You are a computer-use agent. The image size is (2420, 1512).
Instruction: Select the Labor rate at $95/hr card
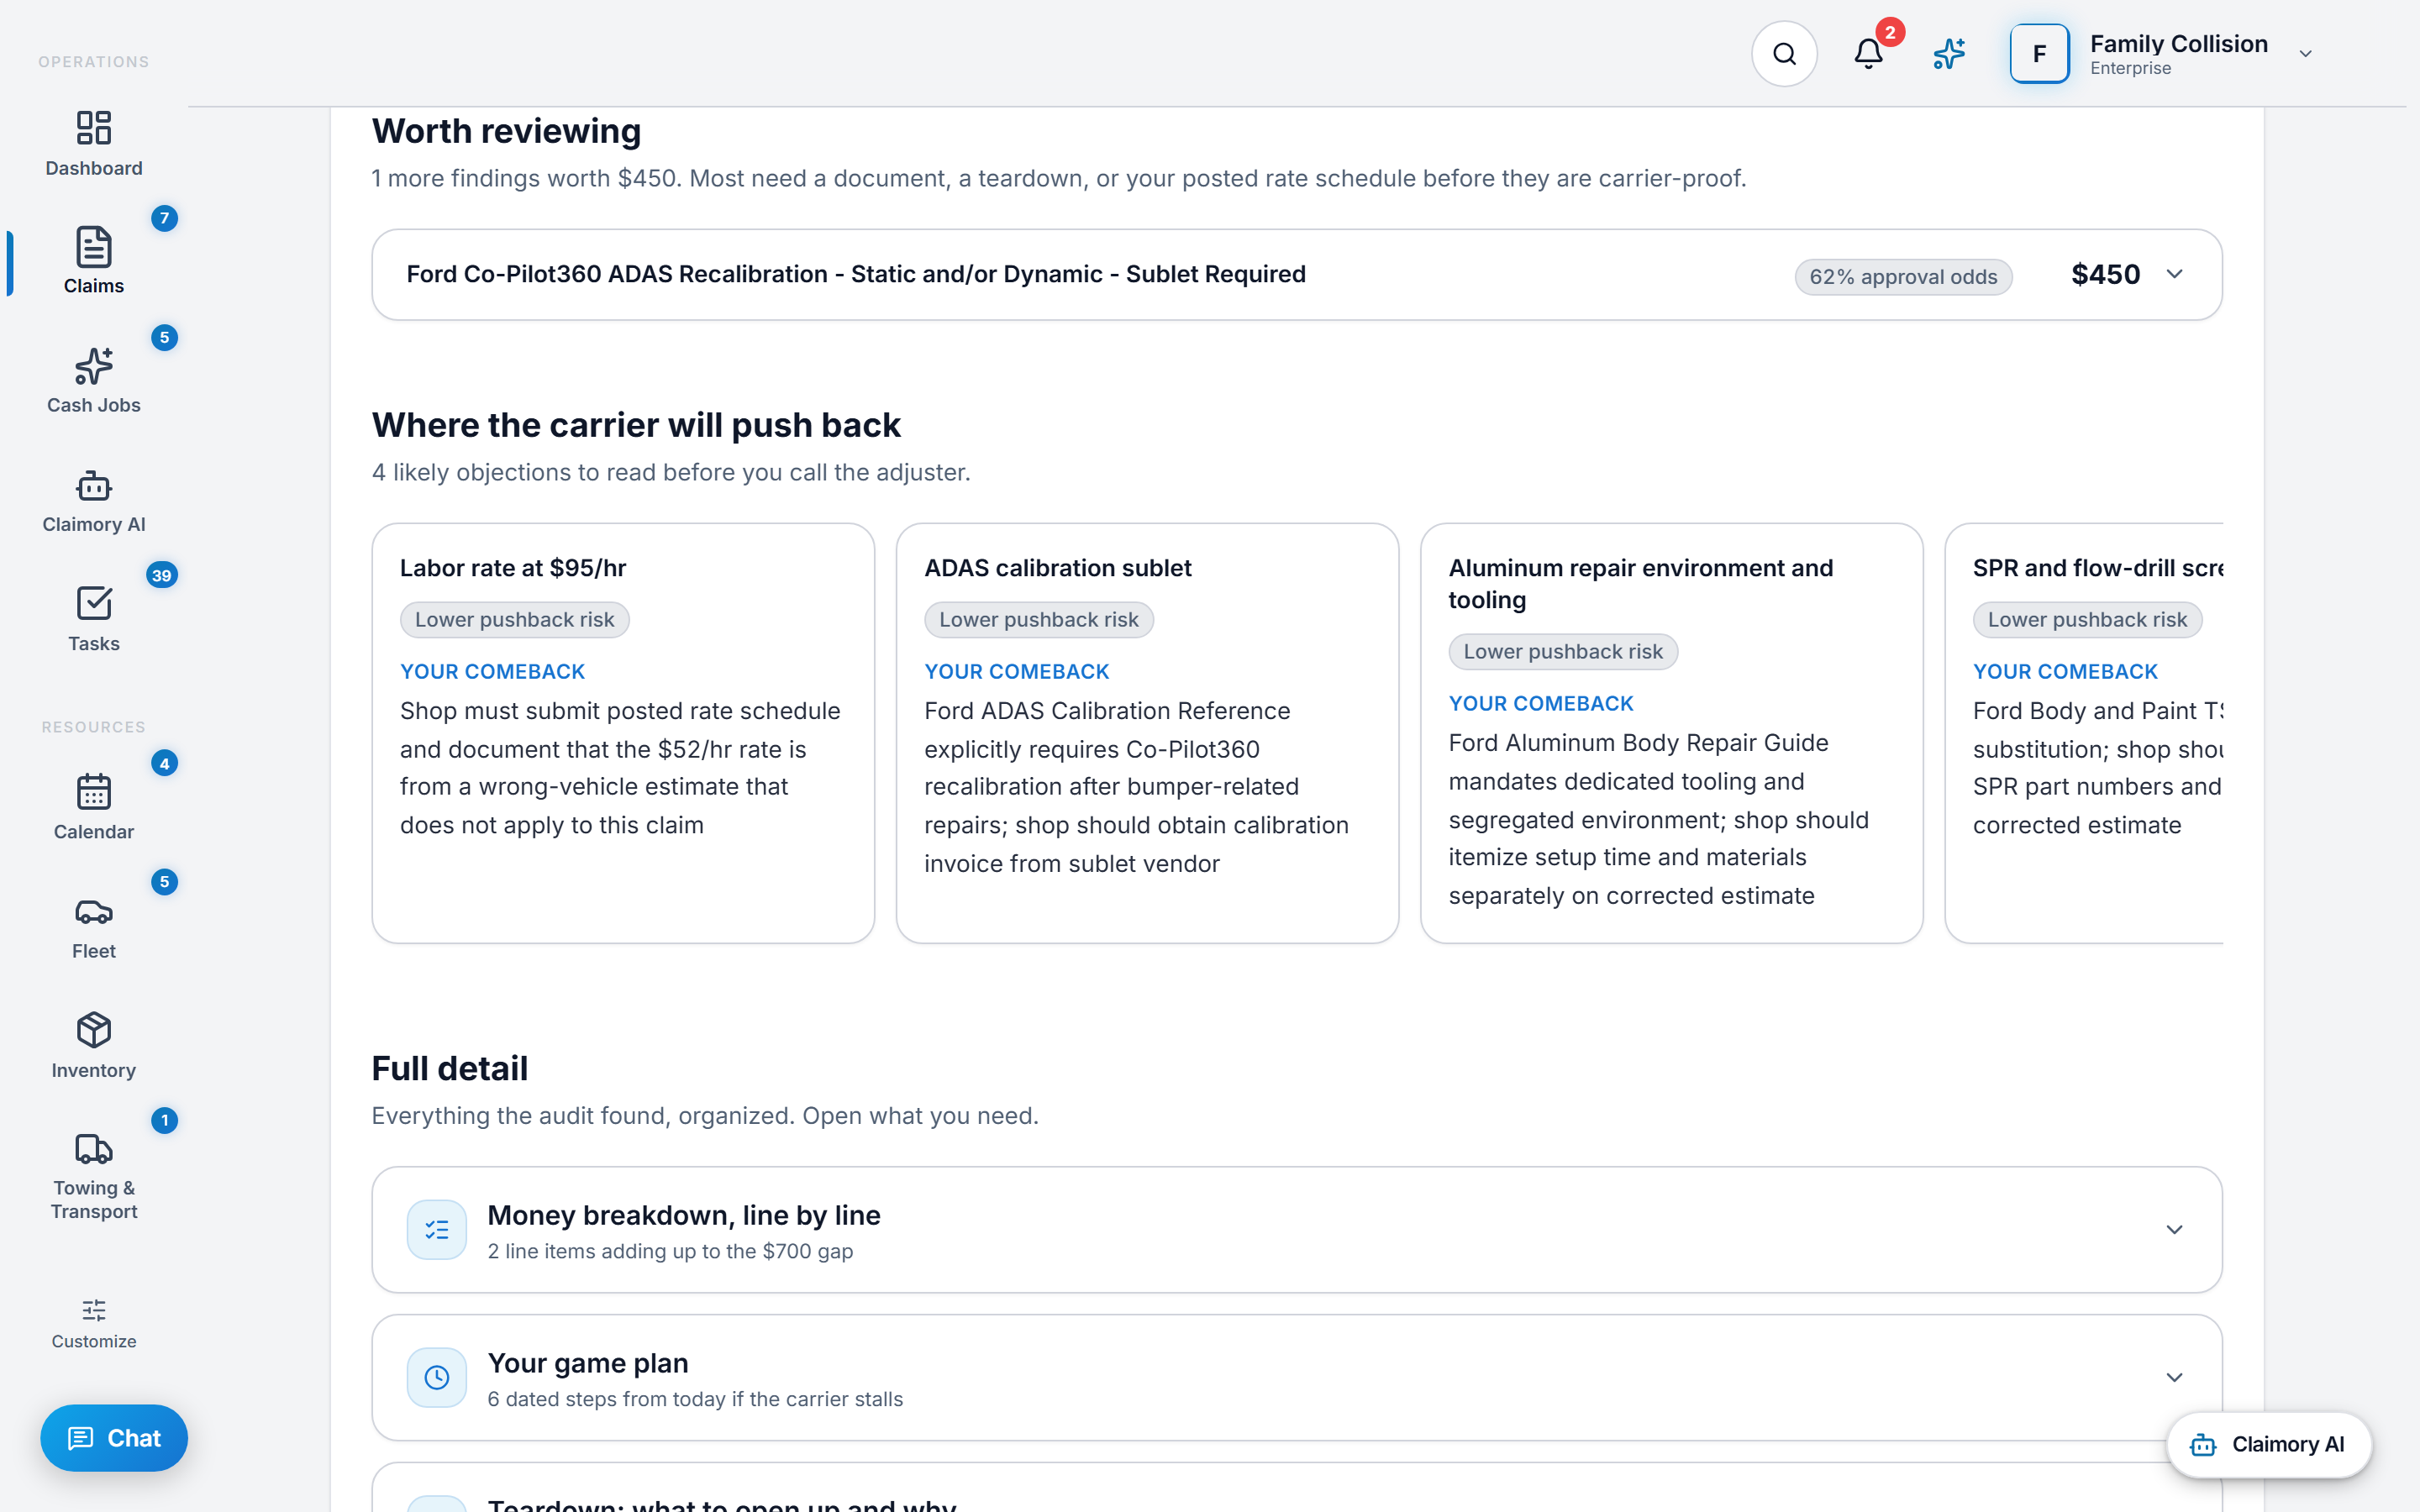pyautogui.click(x=623, y=733)
